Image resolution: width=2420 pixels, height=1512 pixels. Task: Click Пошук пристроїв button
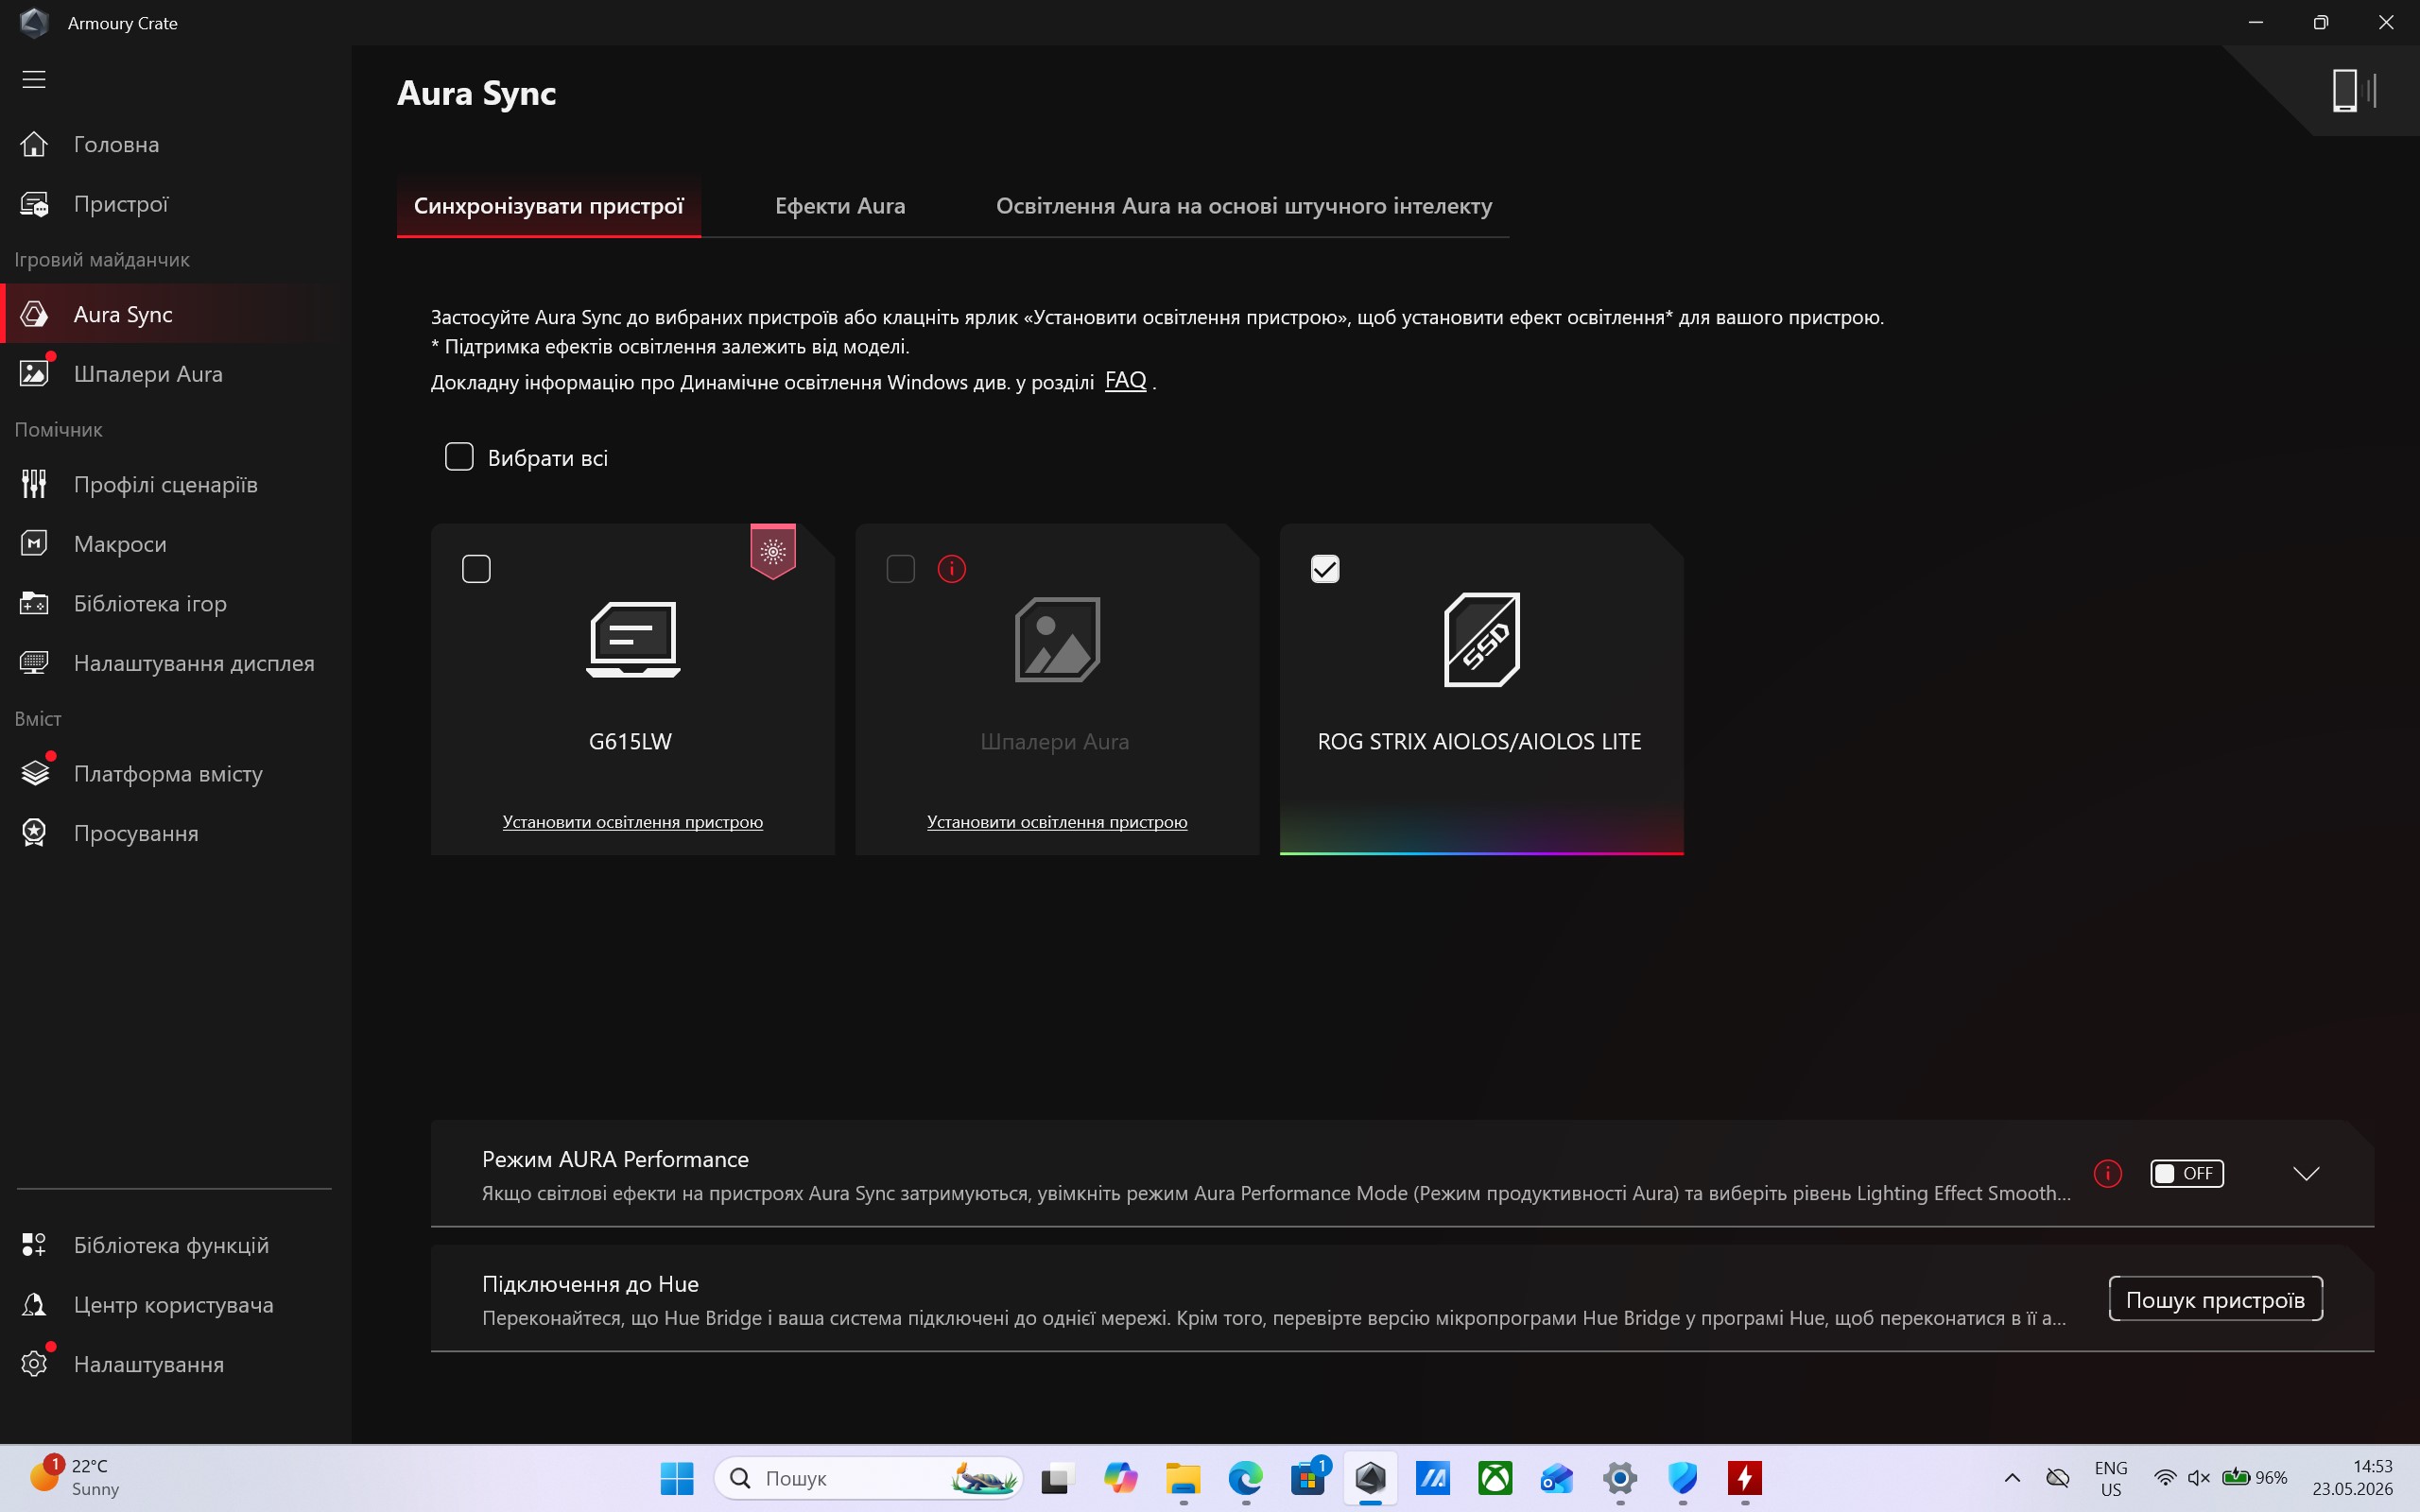2215,1299
